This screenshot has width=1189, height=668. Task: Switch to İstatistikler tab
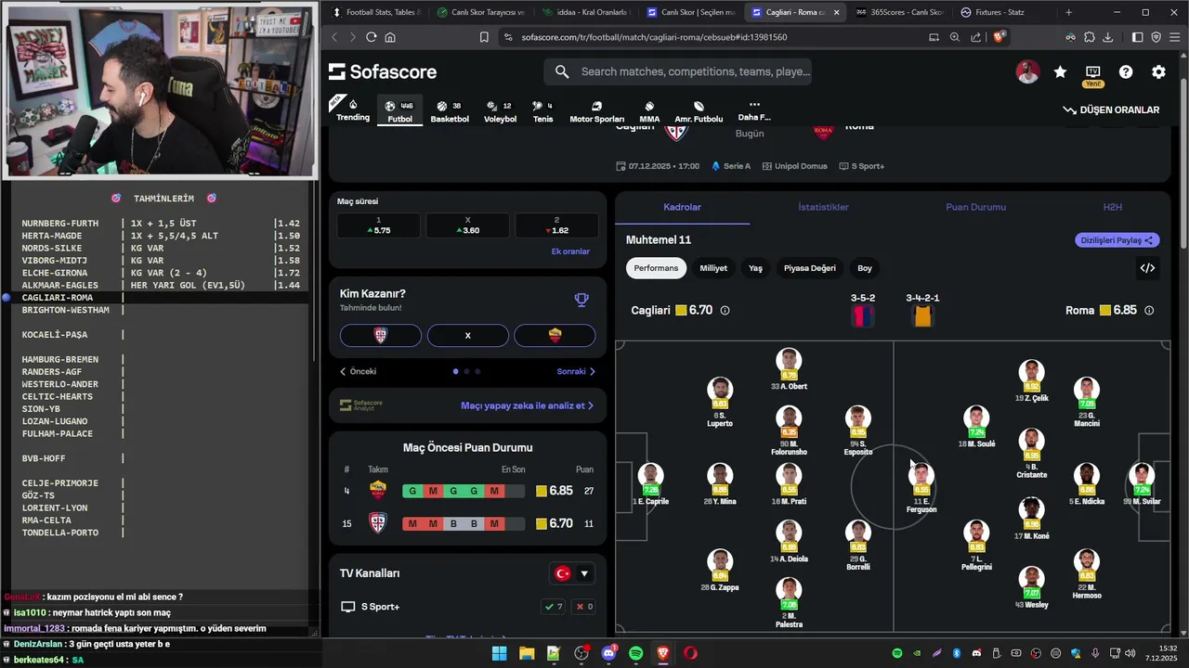[x=823, y=207]
